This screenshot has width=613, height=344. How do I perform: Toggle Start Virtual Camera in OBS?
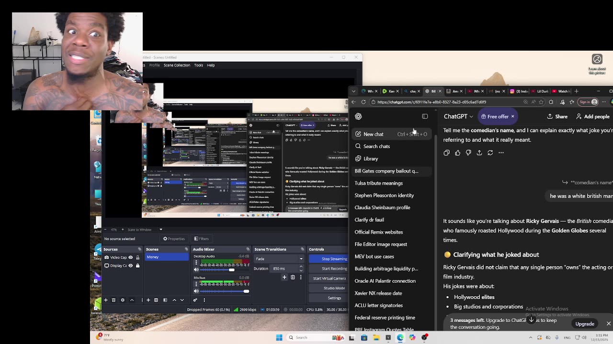329,278
